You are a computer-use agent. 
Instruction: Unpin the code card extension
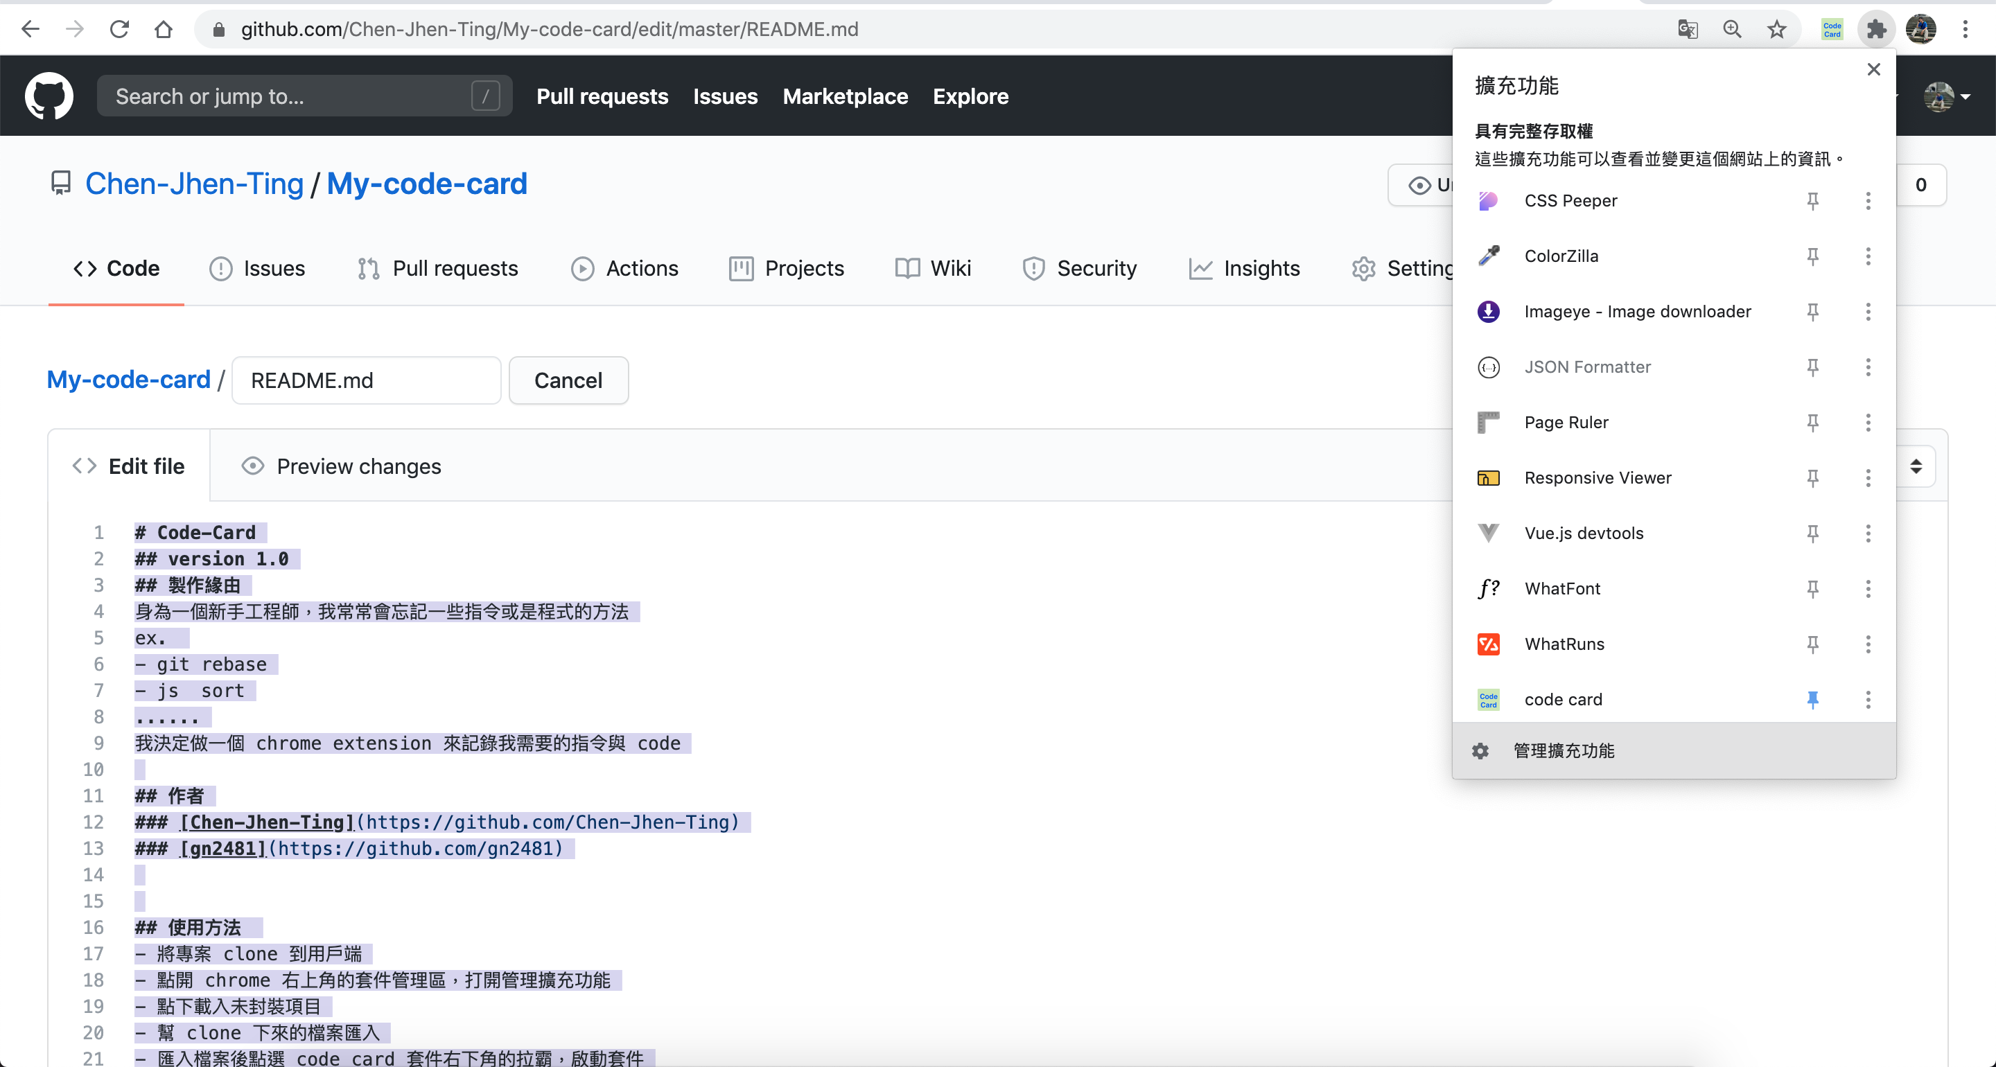tap(1812, 699)
